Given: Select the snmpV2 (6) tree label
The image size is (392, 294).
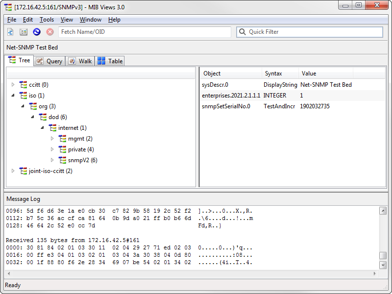Looking at the screenshot, I should [x=83, y=160].
